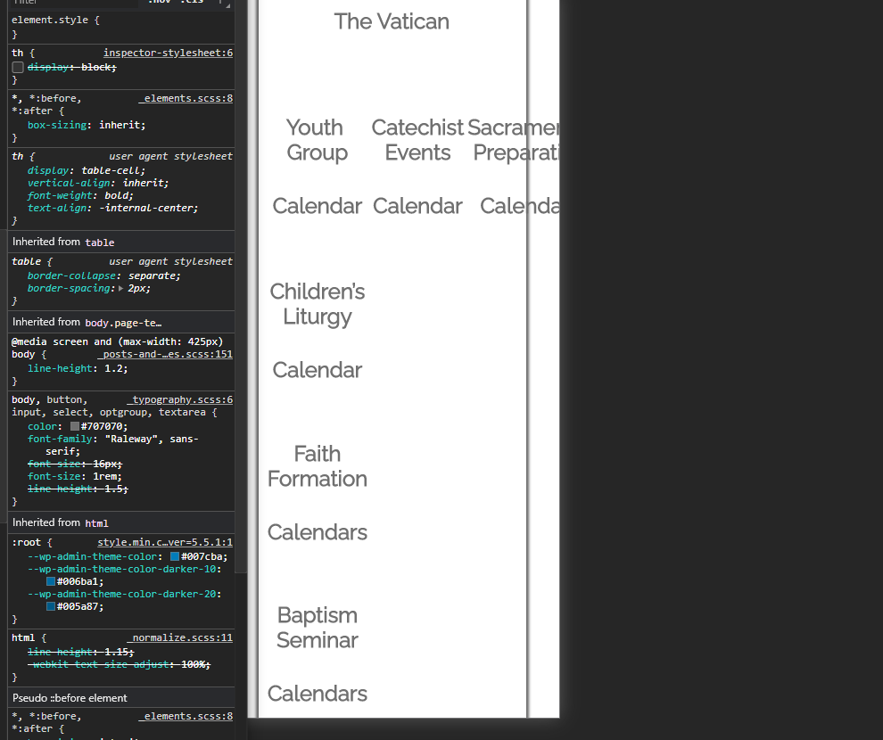Open style.min.css ver=5.5.1:1 source link
This screenshot has width=883, height=740.
point(164,542)
